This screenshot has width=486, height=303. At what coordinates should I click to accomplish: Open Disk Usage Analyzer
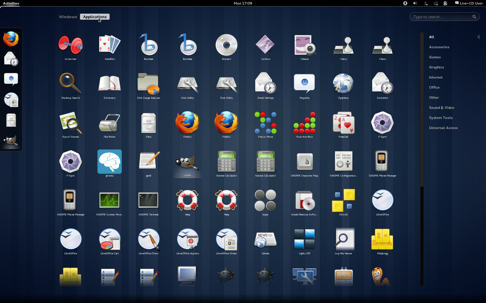149,86
